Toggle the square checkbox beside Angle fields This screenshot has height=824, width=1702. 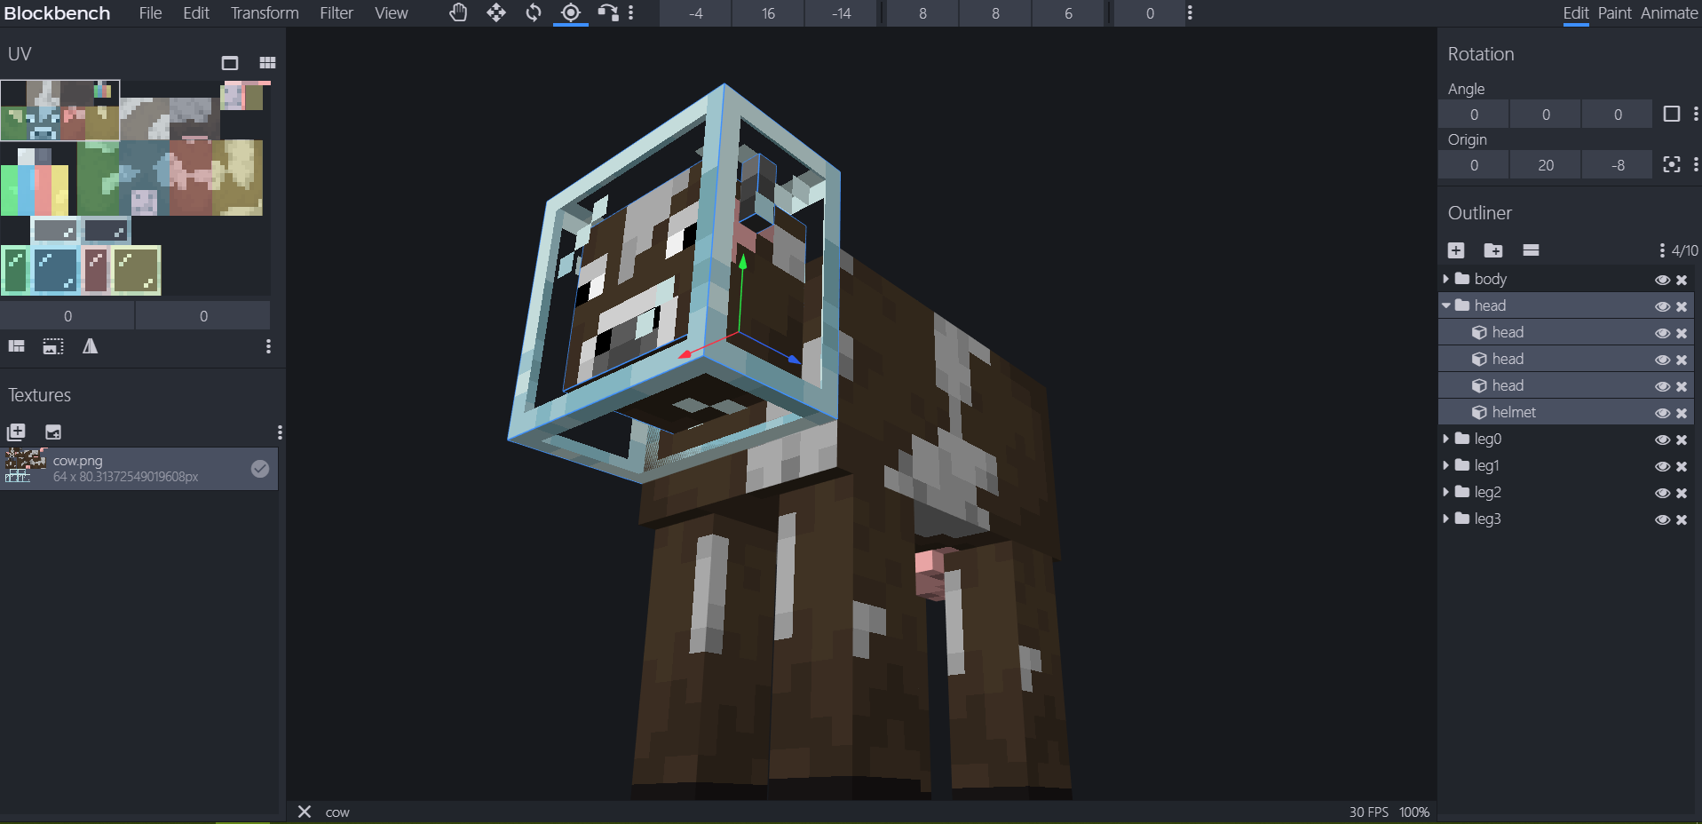point(1672,114)
